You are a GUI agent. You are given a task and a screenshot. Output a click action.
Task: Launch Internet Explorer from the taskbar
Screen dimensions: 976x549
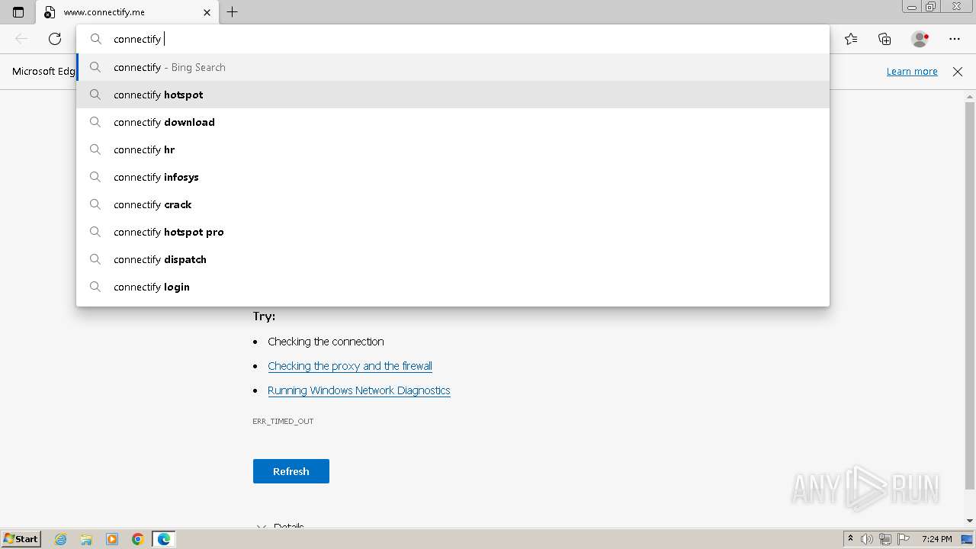click(61, 539)
